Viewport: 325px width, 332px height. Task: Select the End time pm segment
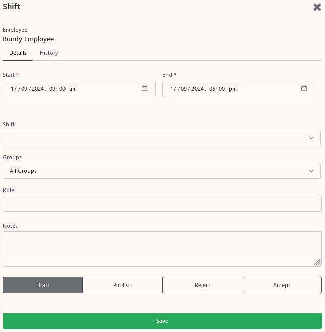232,89
